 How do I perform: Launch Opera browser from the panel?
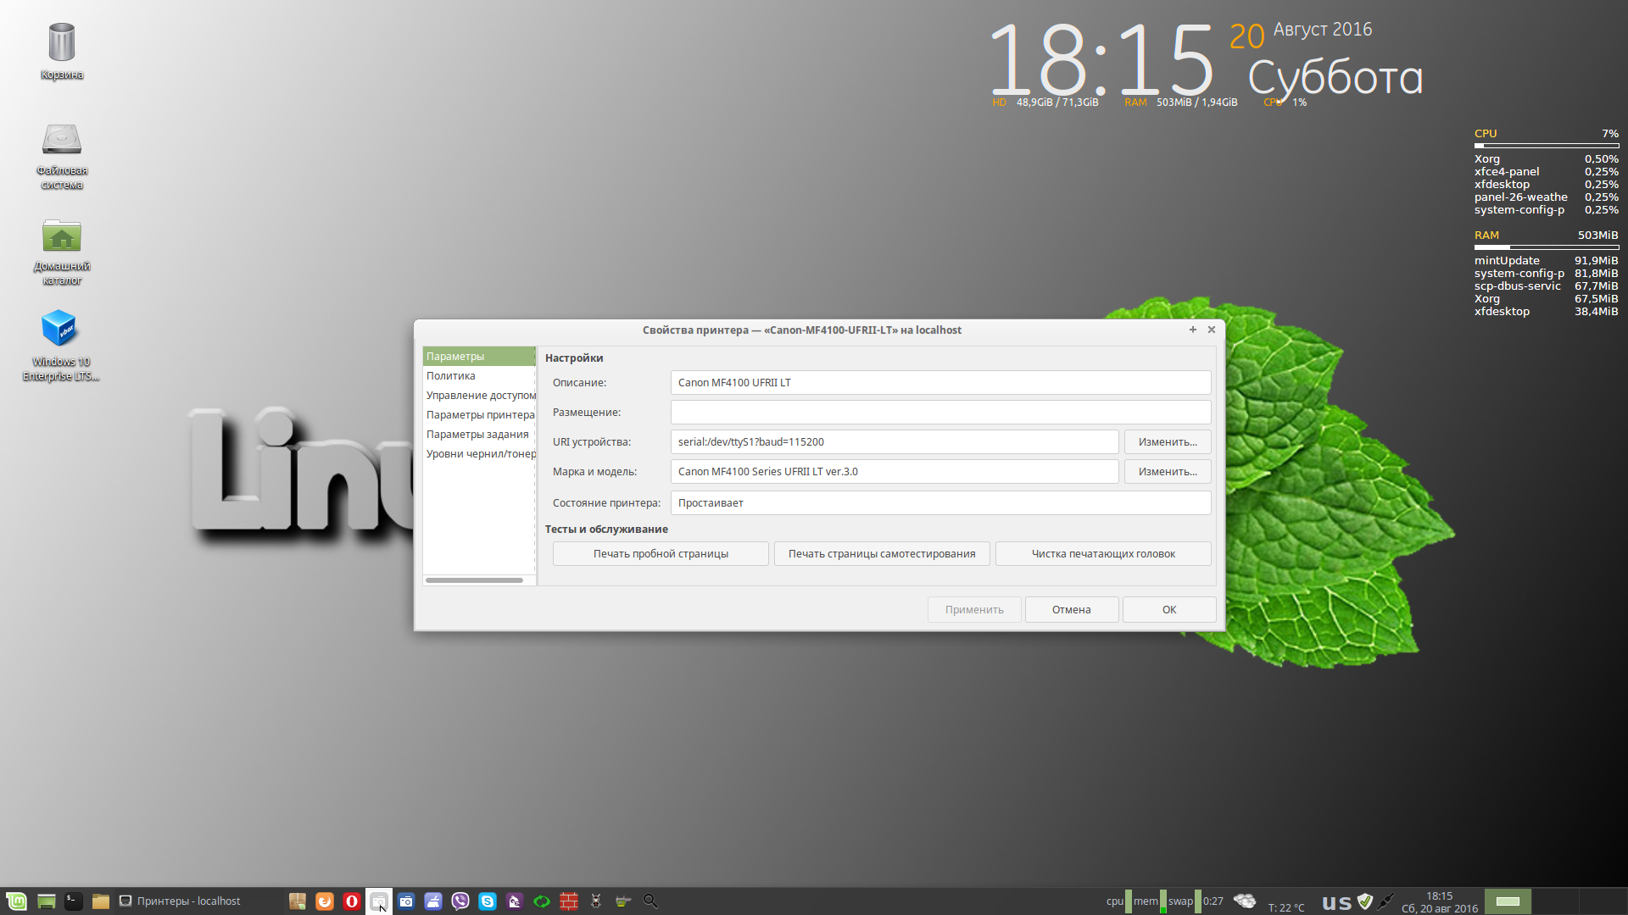[x=352, y=901]
